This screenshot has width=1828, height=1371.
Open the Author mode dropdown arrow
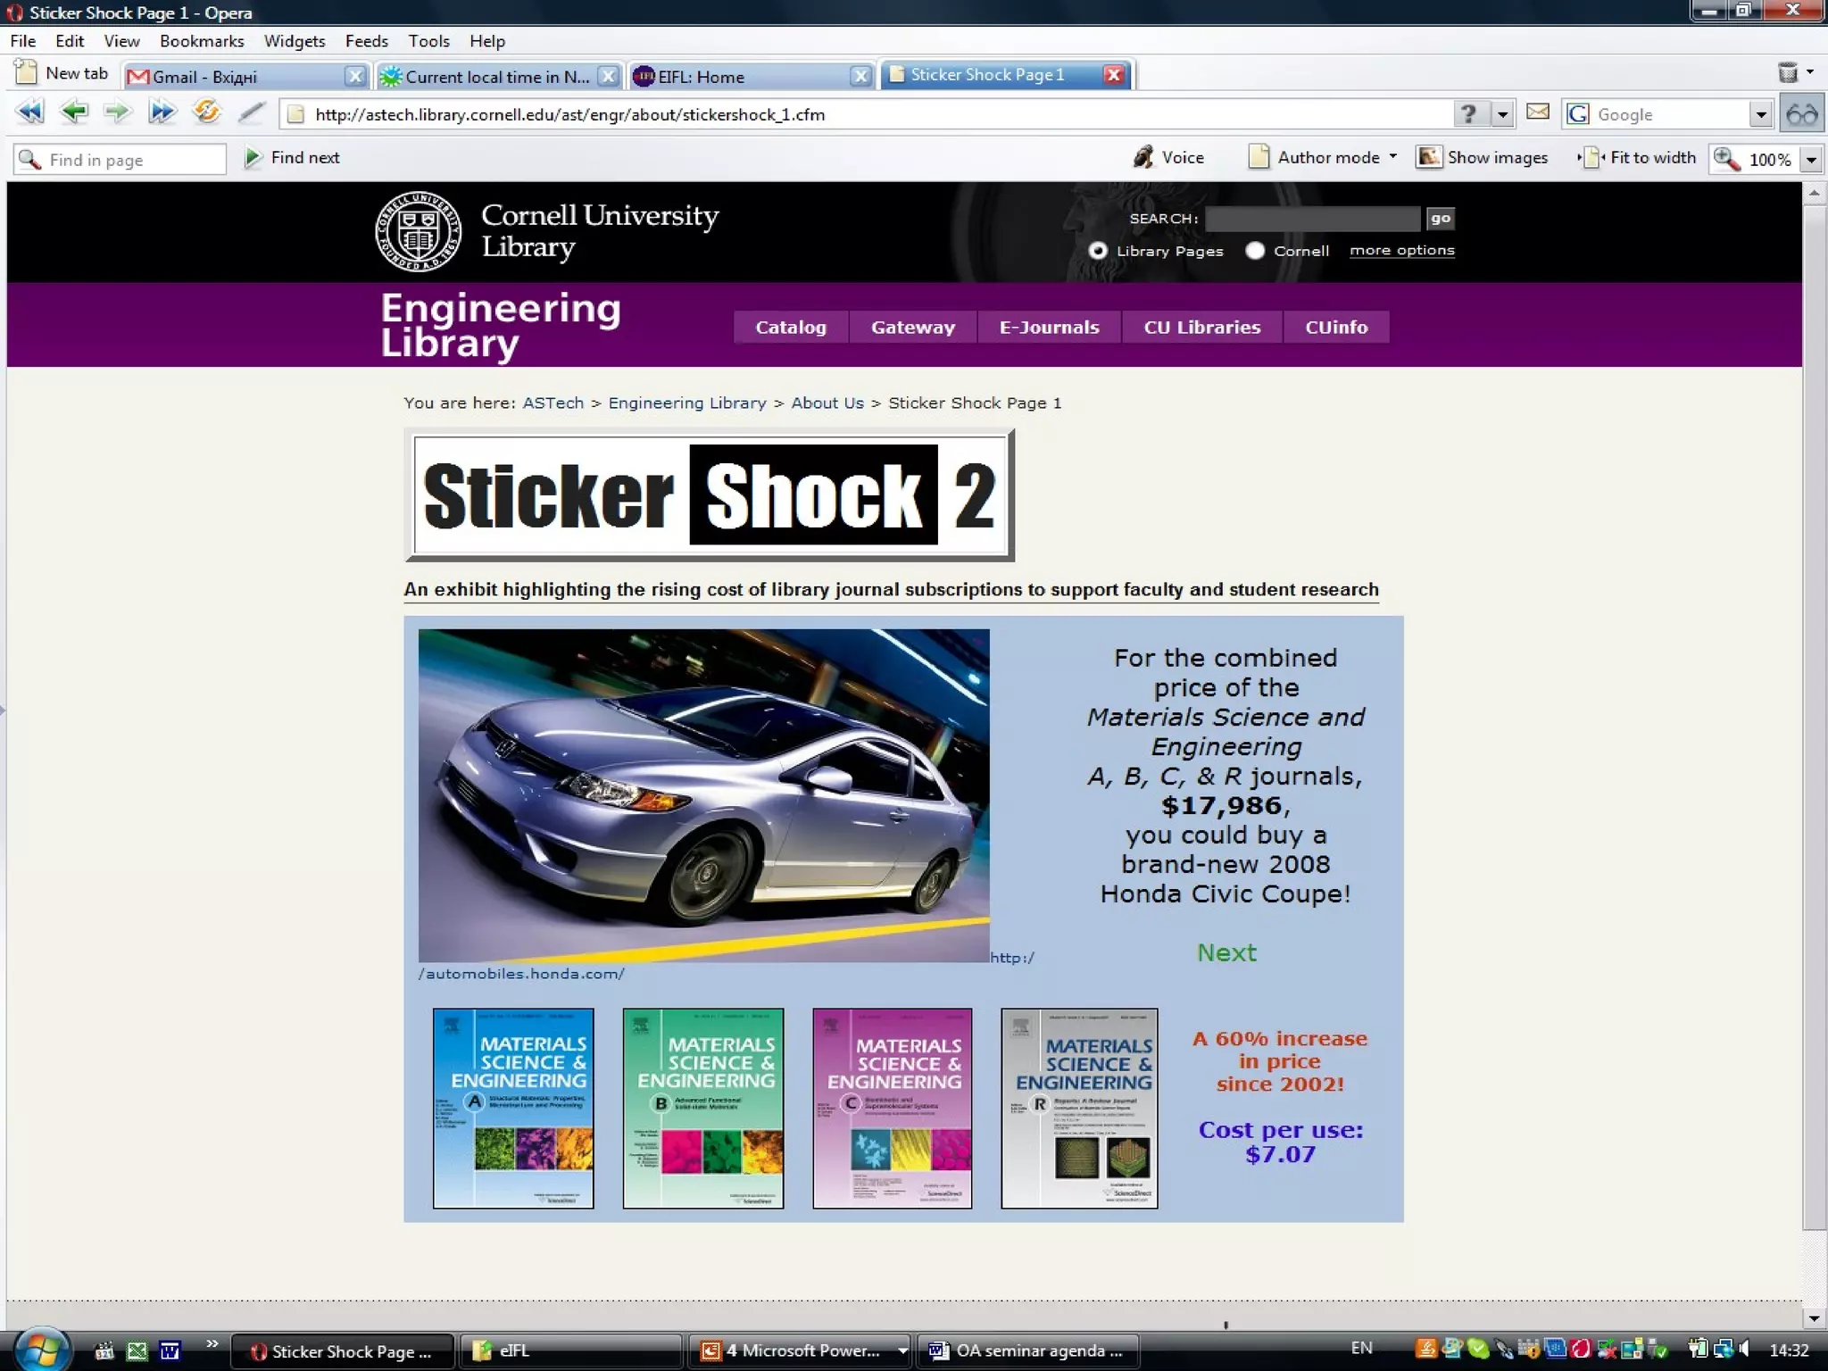1393,157
